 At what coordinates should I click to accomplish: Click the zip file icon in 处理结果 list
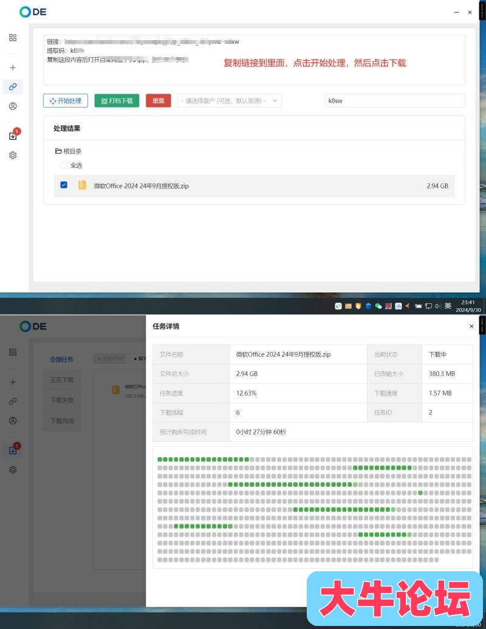(x=82, y=185)
